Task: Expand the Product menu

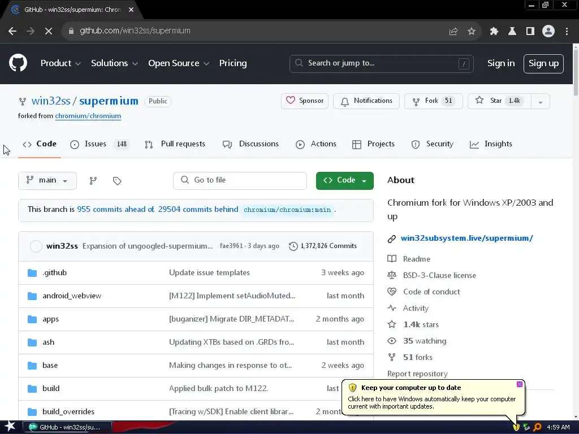Action: [x=61, y=63]
